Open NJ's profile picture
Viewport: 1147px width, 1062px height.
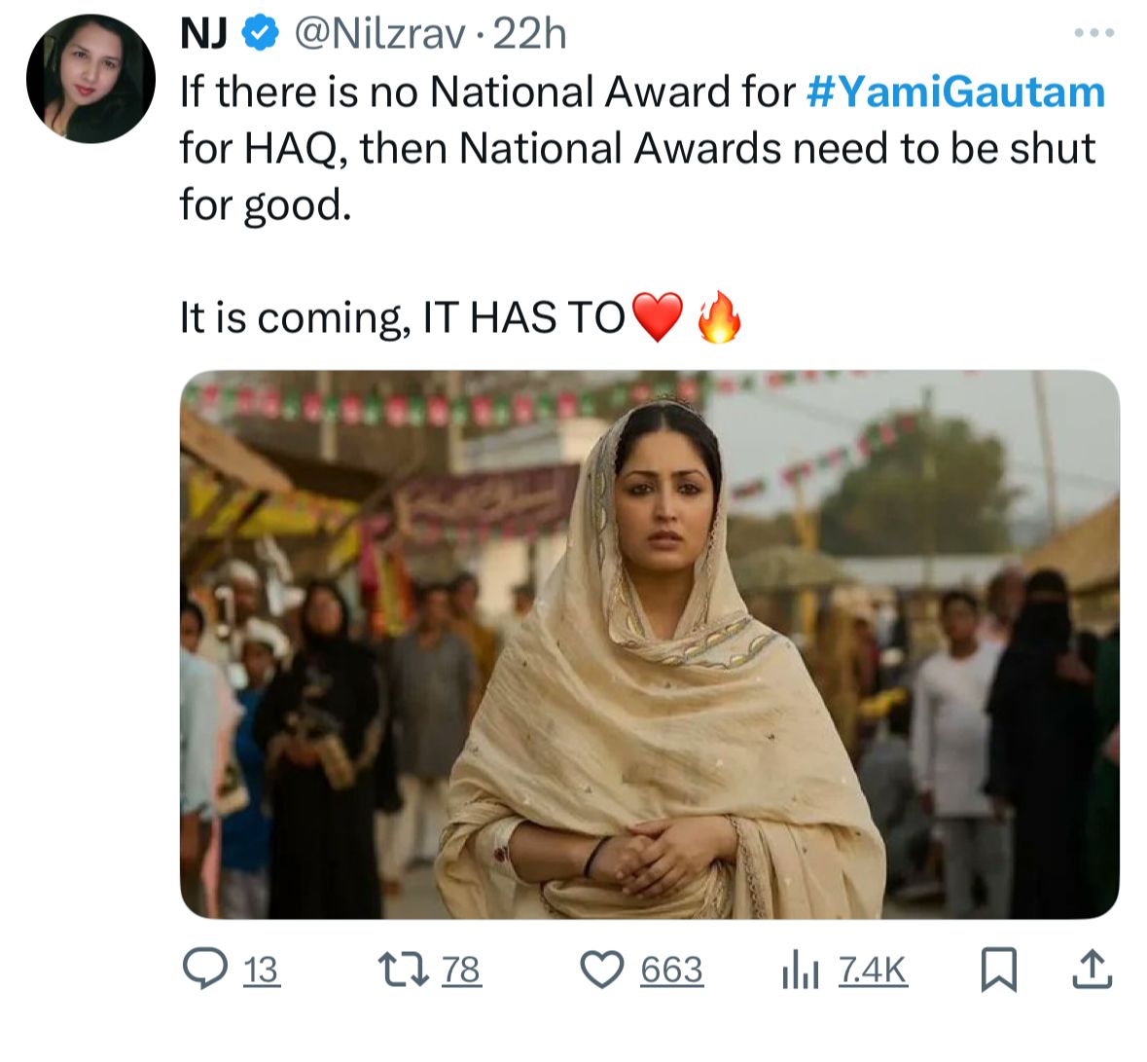(90, 79)
